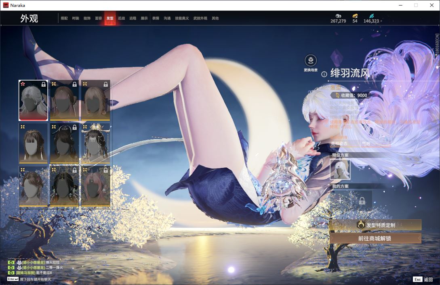This screenshot has width=440, height=285.
Task: Open the 技能奥义 tab
Action: pos(182,18)
